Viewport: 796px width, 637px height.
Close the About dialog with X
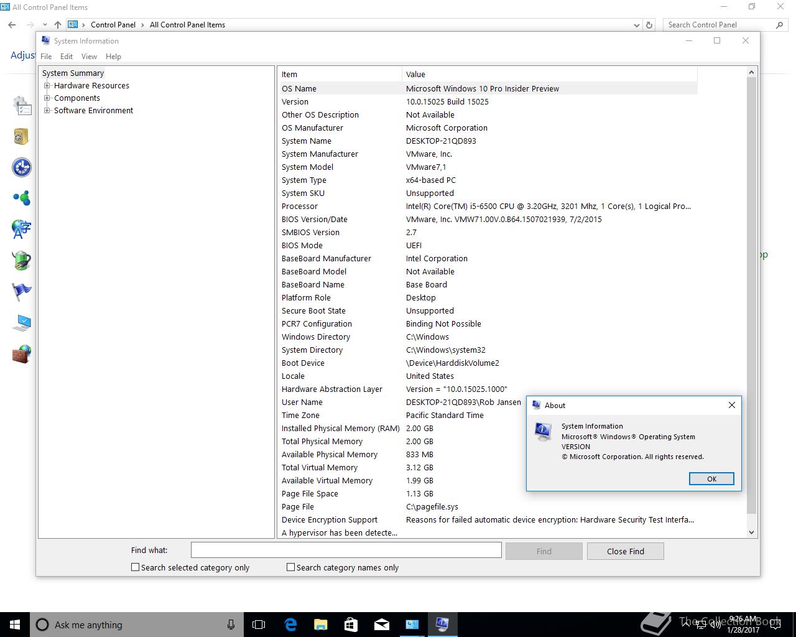click(732, 405)
